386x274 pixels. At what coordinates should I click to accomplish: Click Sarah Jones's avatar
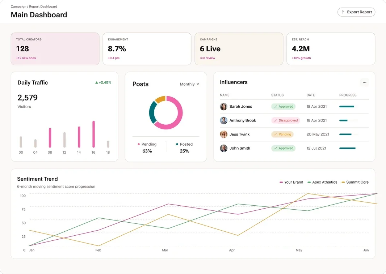pyautogui.click(x=223, y=106)
